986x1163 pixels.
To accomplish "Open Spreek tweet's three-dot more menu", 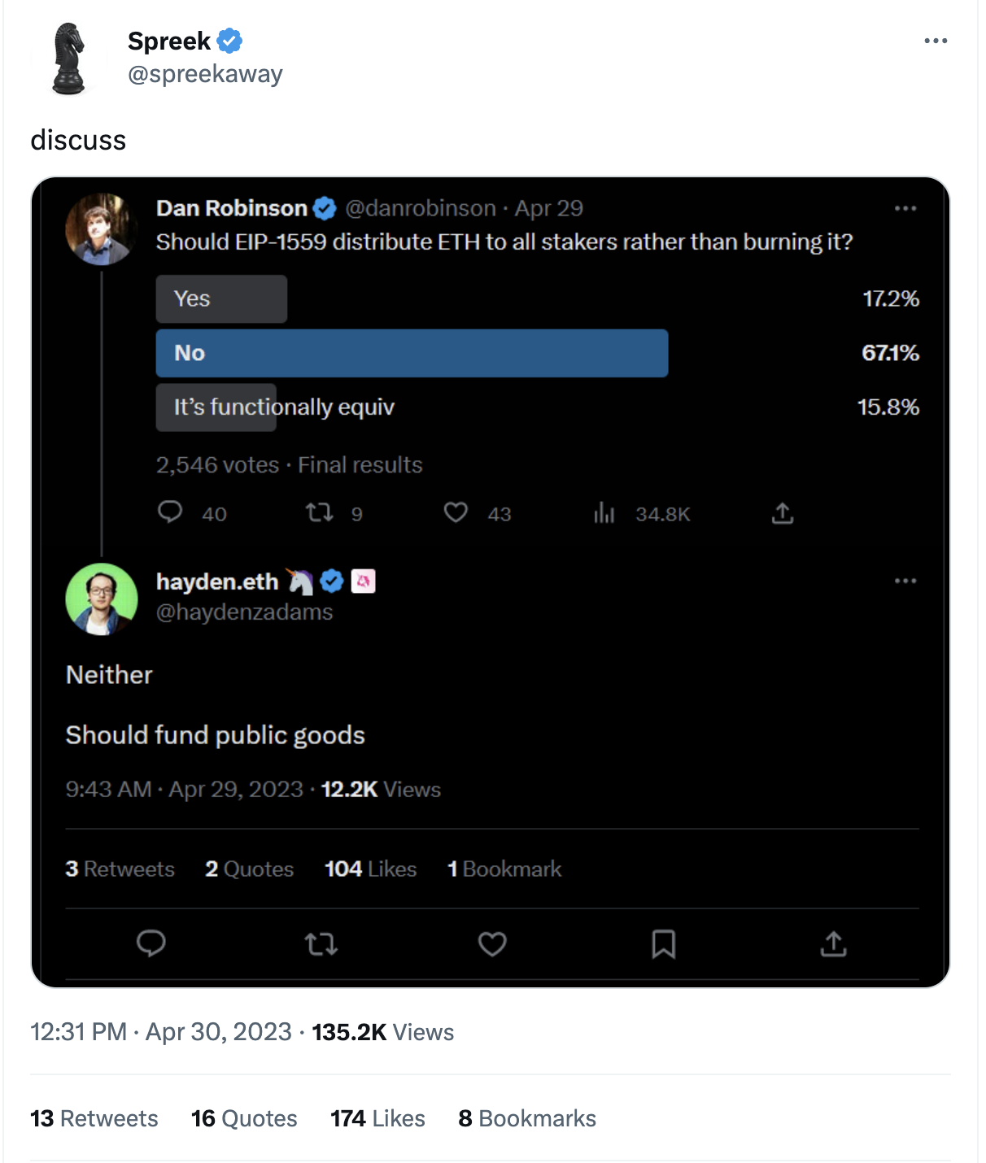I will pyautogui.click(x=936, y=41).
